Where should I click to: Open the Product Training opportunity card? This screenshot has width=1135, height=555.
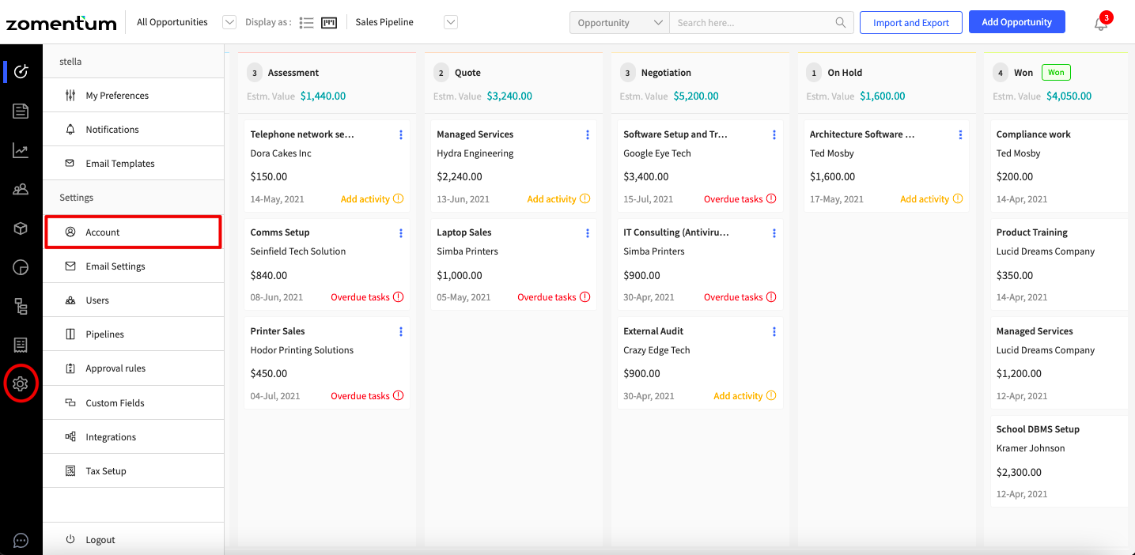pyautogui.click(x=1059, y=264)
